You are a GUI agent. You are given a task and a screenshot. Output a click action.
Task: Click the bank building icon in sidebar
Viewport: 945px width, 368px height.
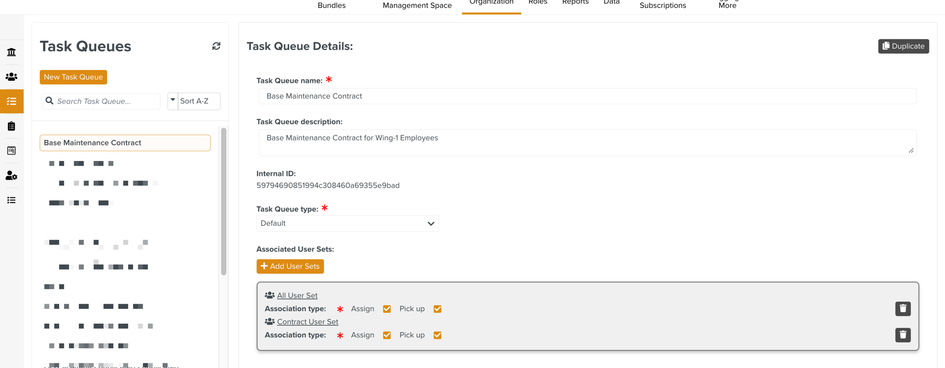[11, 52]
